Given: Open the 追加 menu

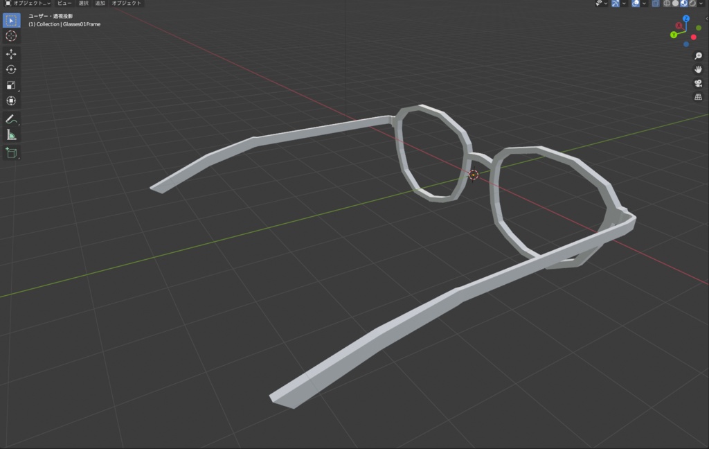Looking at the screenshot, I should (99, 3).
